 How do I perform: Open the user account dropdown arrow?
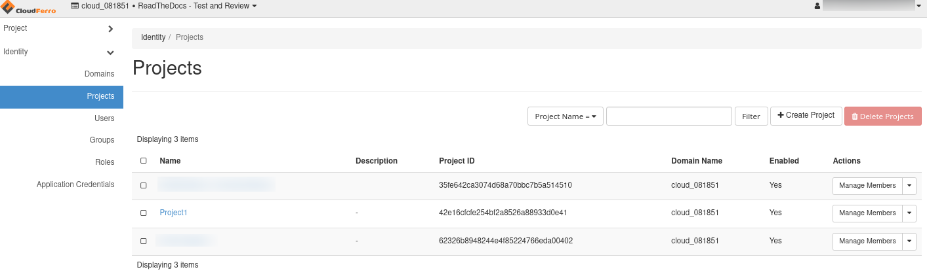click(920, 6)
